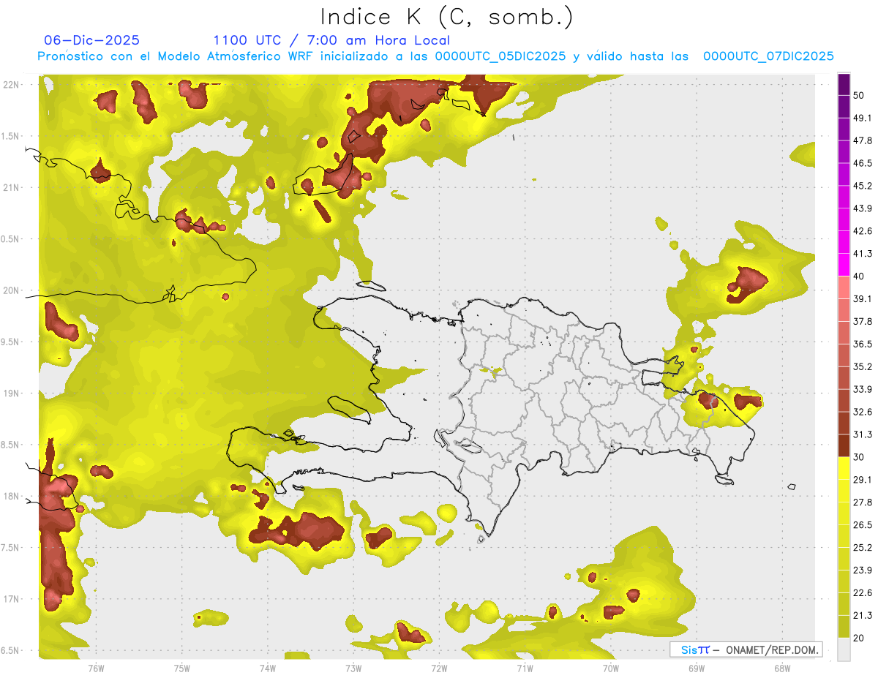This screenshot has width=878, height=678.
Task: Click the title 'Indice K (C, somb.)'
Action: coord(446,17)
